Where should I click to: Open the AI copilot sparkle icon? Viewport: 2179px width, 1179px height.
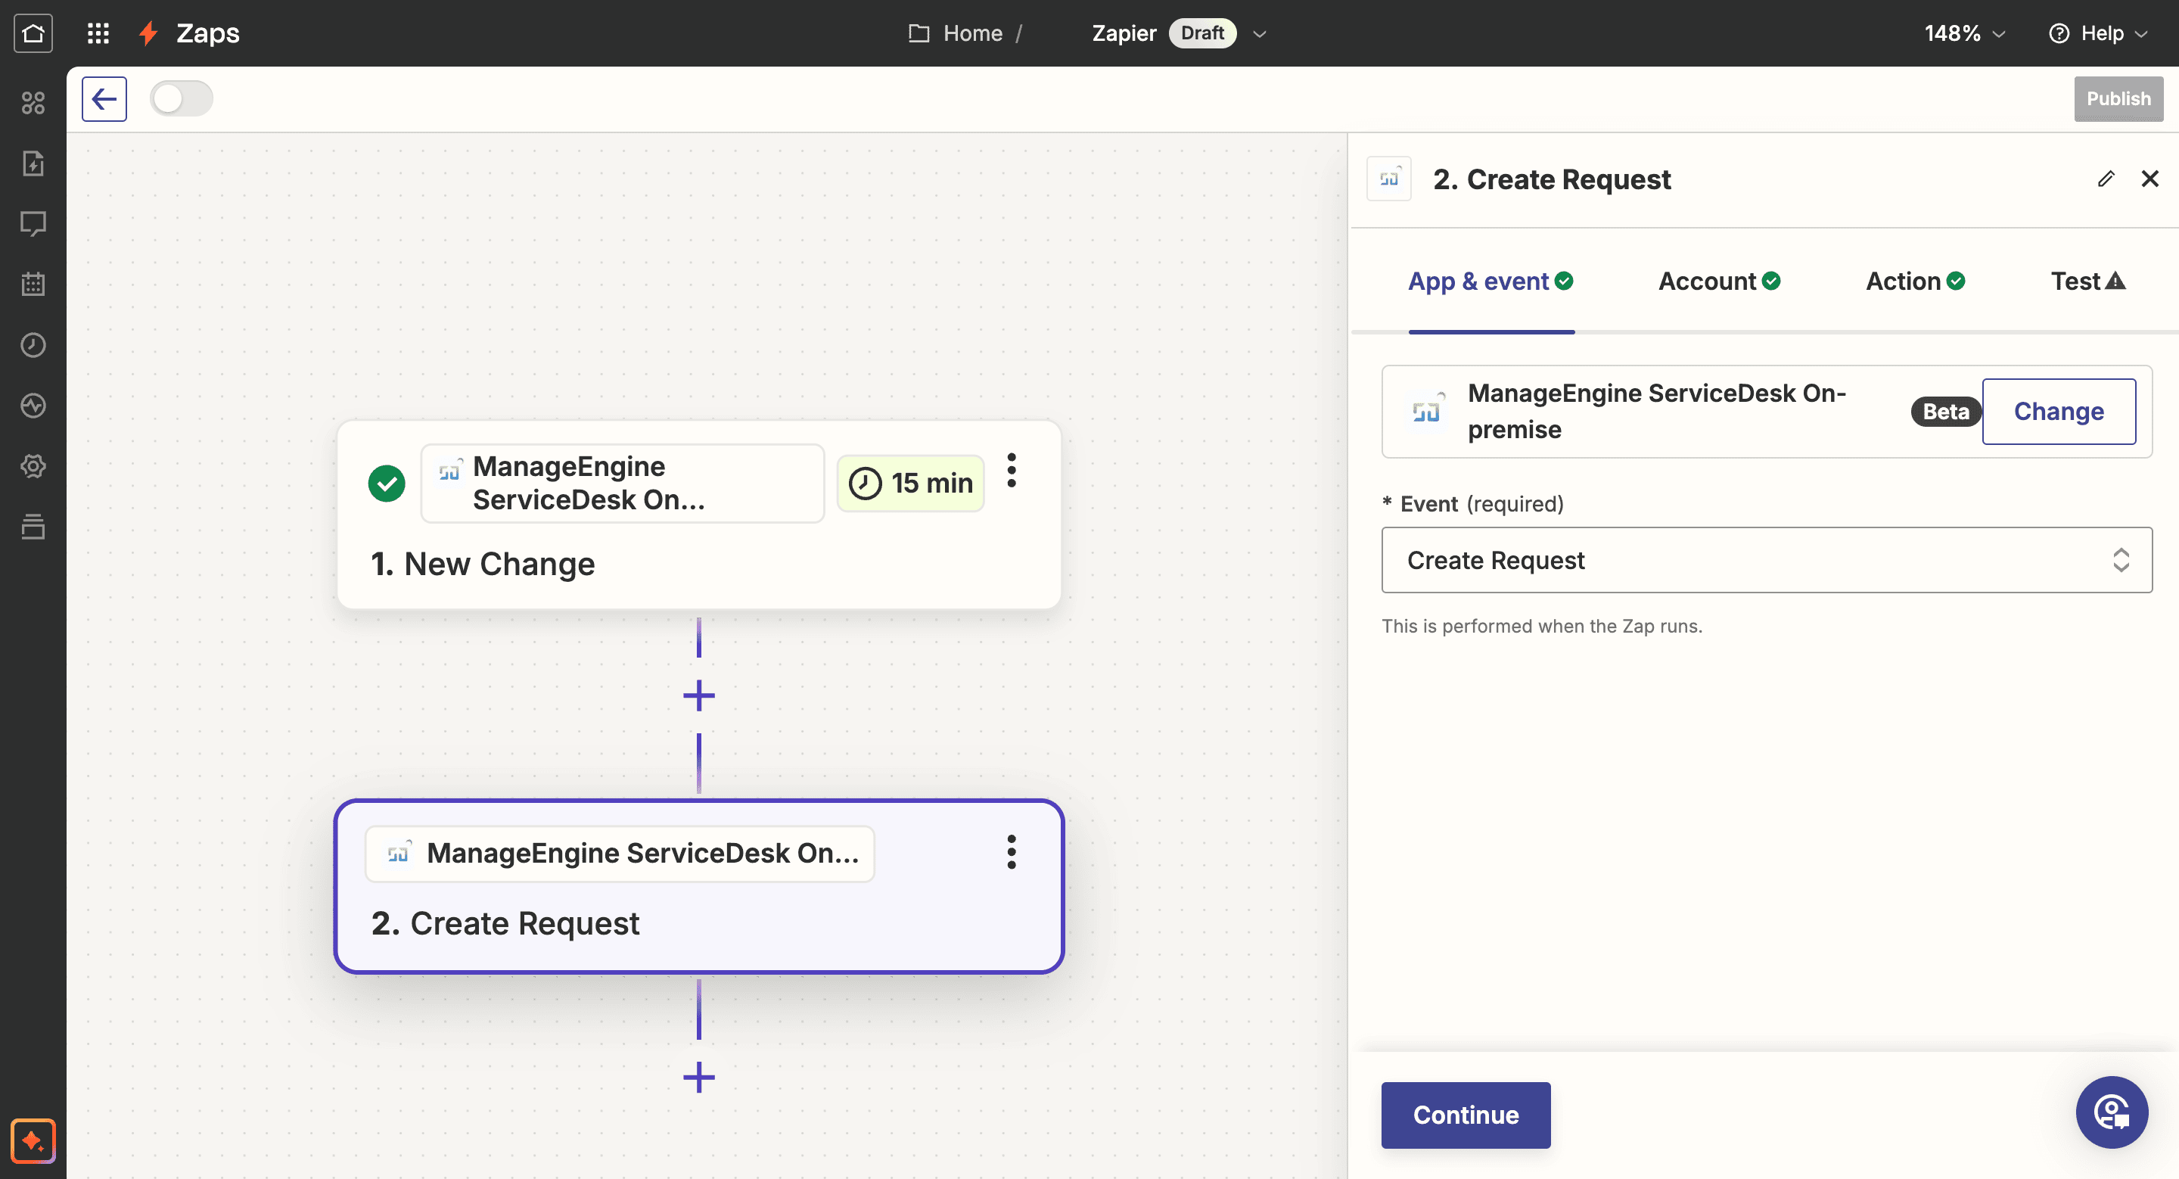[33, 1141]
